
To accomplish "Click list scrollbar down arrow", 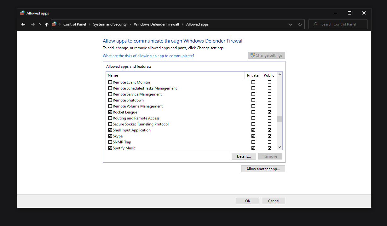I will 280,147.
